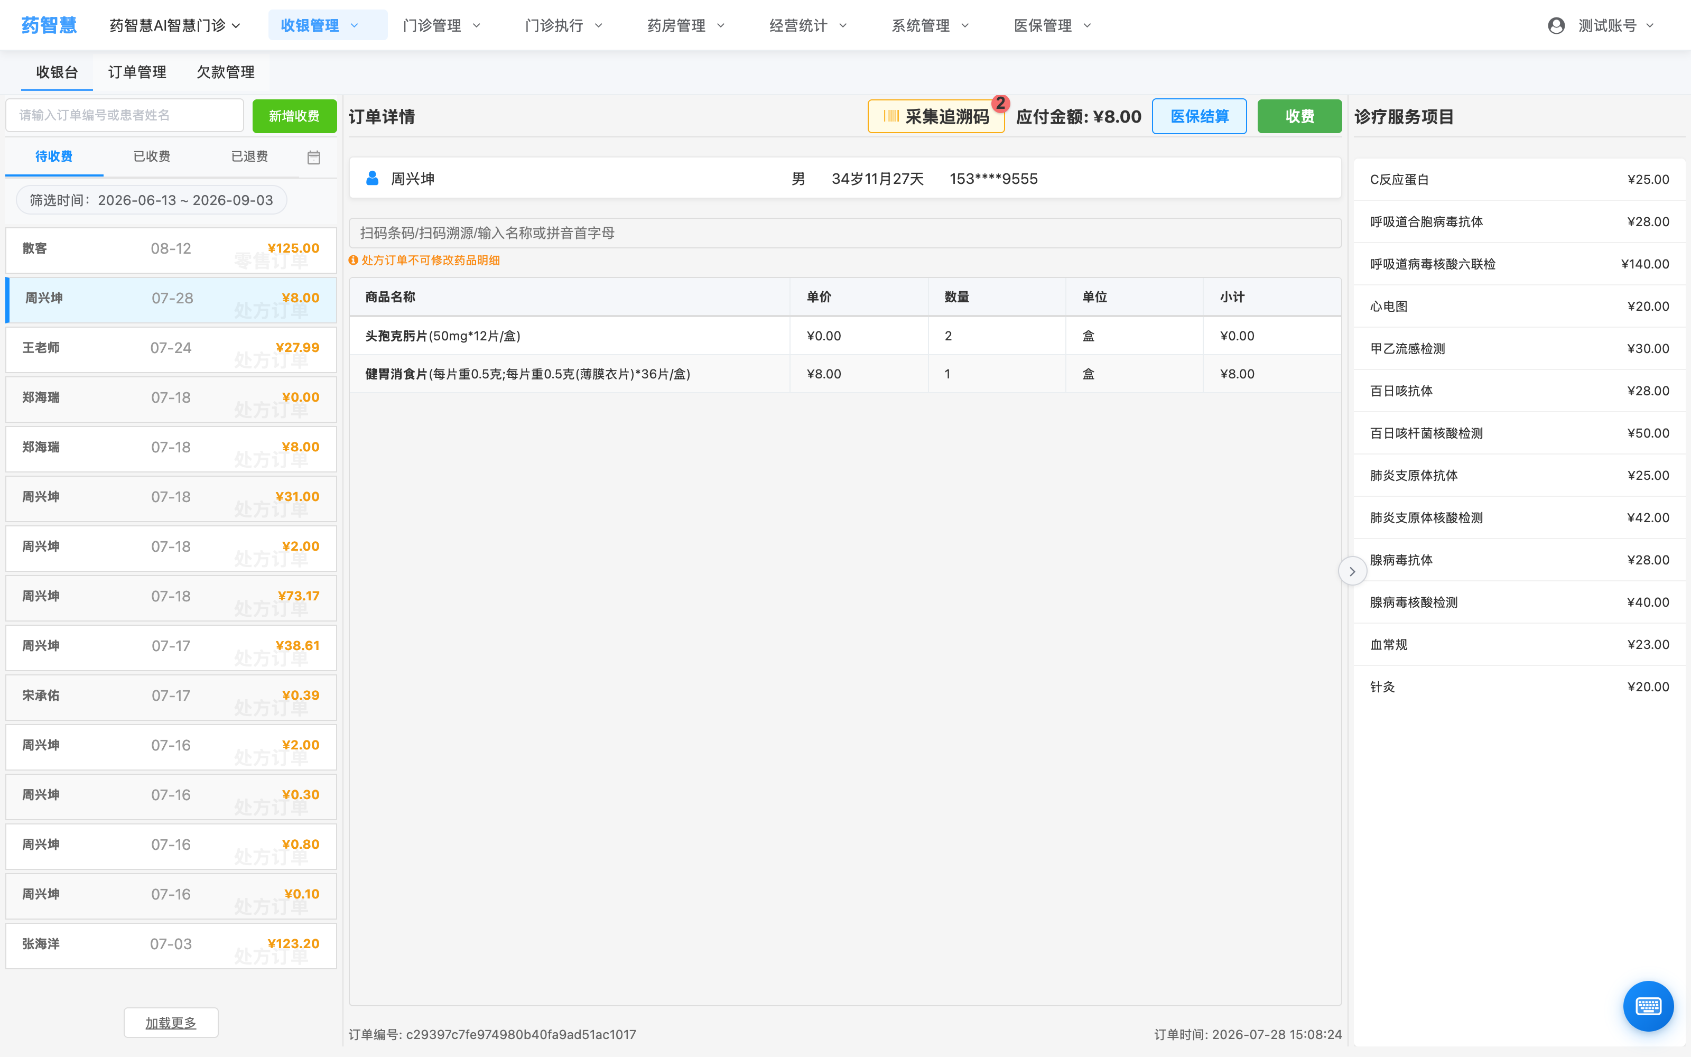Expand the 收银管理 menu

327,25
